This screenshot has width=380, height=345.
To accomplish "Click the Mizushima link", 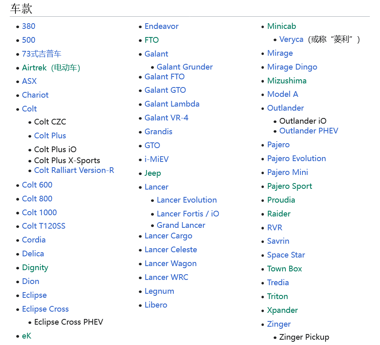I will [x=287, y=81].
